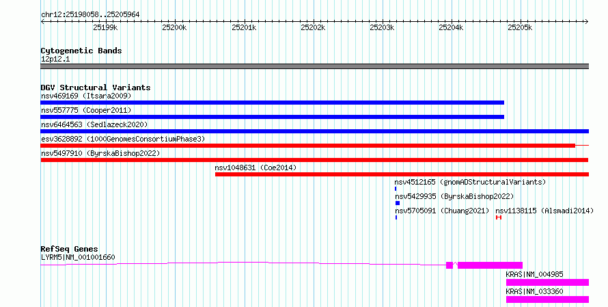Click the nsv4512165 gnomAD variant marker

(396, 189)
